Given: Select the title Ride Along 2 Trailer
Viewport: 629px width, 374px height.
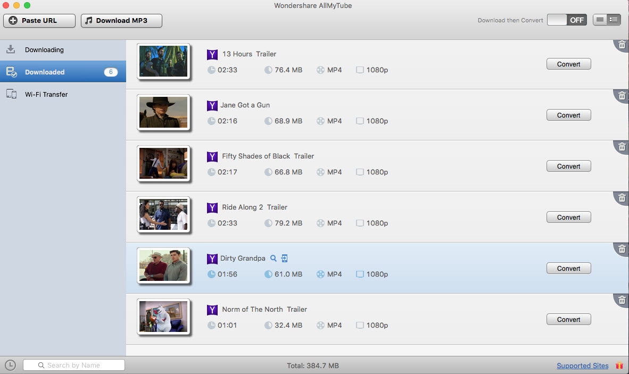Looking at the screenshot, I should pyautogui.click(x=255, y=207).
